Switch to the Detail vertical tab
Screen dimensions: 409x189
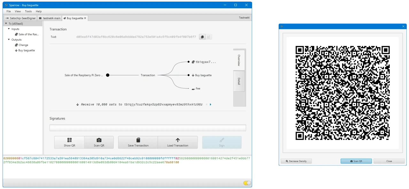pyautogui.click(x=239, y=81)
